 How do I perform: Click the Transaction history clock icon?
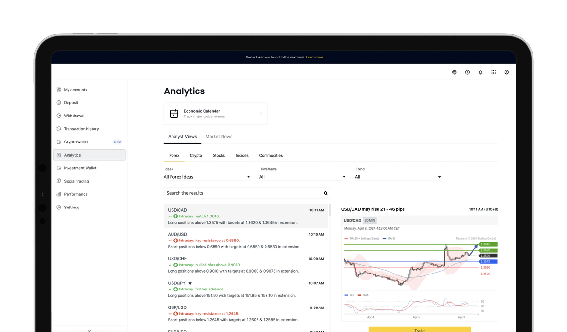coord(59,129)
